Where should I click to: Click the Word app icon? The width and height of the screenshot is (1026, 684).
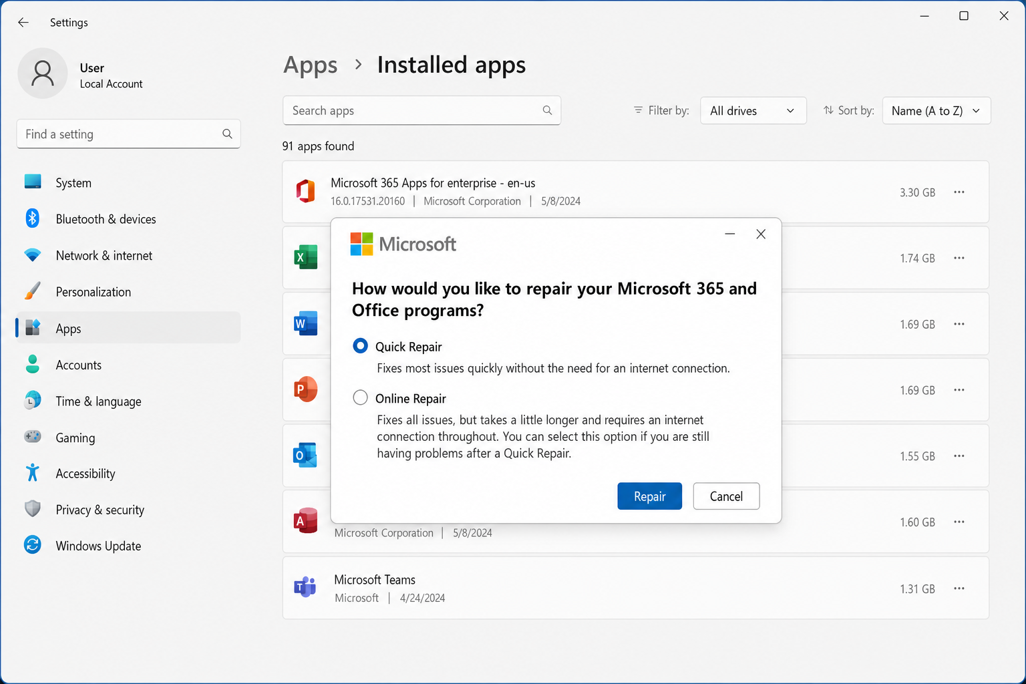click(306, 323)
